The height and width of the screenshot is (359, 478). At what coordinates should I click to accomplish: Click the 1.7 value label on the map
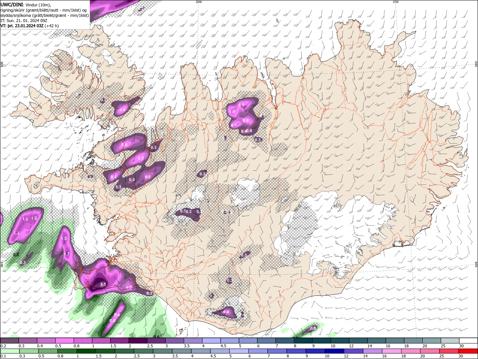tap(66, 254)
